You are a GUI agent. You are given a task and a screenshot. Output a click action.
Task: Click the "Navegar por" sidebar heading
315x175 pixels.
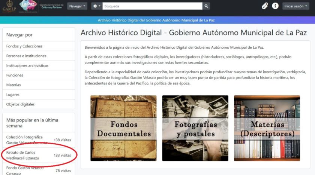(19, 35)
